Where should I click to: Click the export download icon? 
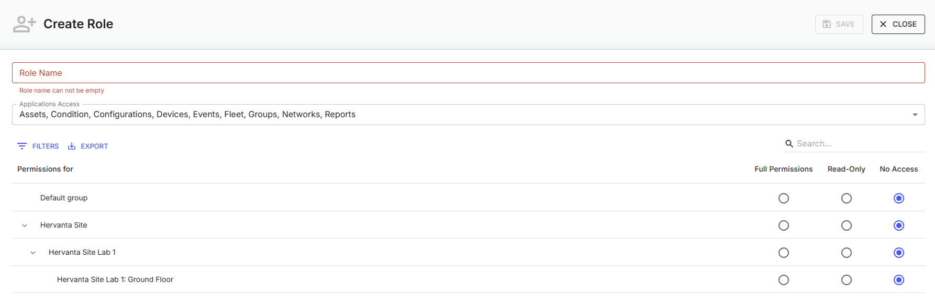[x=72, y=146]
